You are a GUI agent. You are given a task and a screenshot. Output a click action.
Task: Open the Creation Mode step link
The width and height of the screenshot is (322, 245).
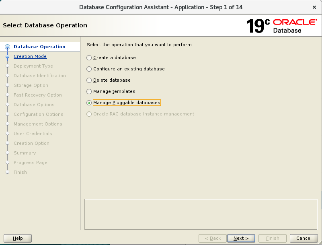[30, 56]
